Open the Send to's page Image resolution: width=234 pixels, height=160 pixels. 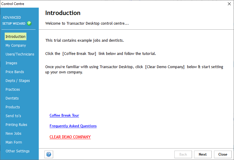click(13, 116)
